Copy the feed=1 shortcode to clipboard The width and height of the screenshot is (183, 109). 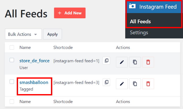(x=106, y=61)
